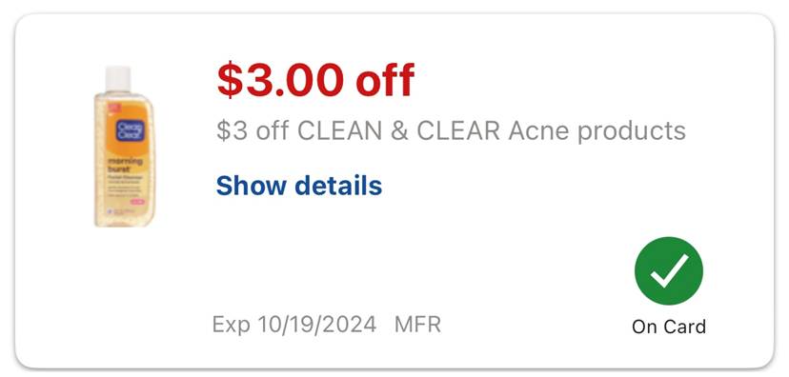Select the $3 off CLEAN & CLEAR description
The height and width of the screenshot is (377, 789).
coord(451,130)
